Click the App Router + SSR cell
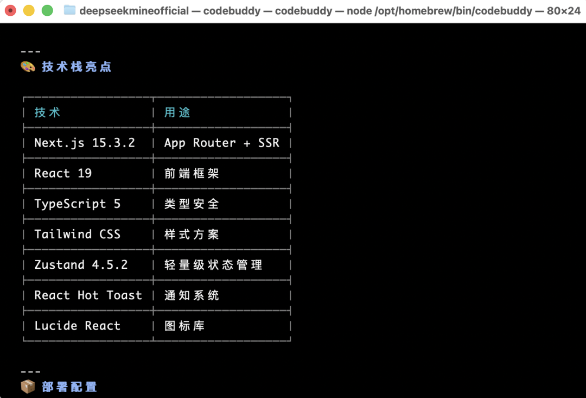The width and height of the screenshot is (586, 398). pos(221,143)
